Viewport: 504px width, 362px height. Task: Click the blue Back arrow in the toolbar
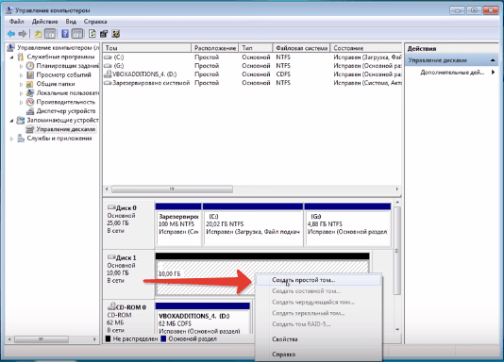[11, 34]
